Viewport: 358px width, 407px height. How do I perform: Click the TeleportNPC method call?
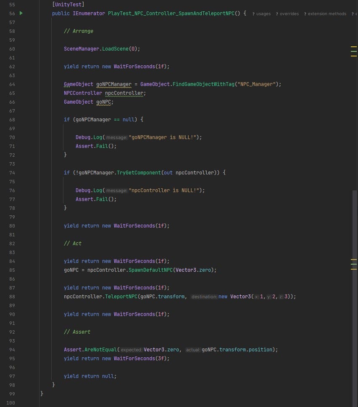click(121, 297)
